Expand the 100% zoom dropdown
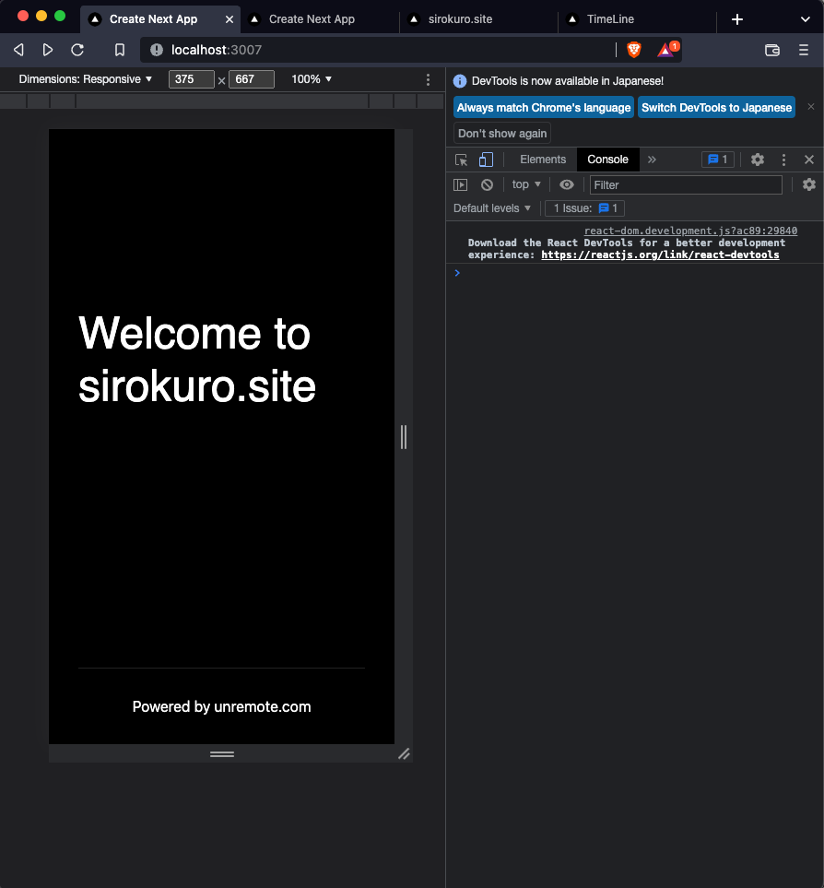The height and width of the screenshot is (888, 824). tap(312, 79)
